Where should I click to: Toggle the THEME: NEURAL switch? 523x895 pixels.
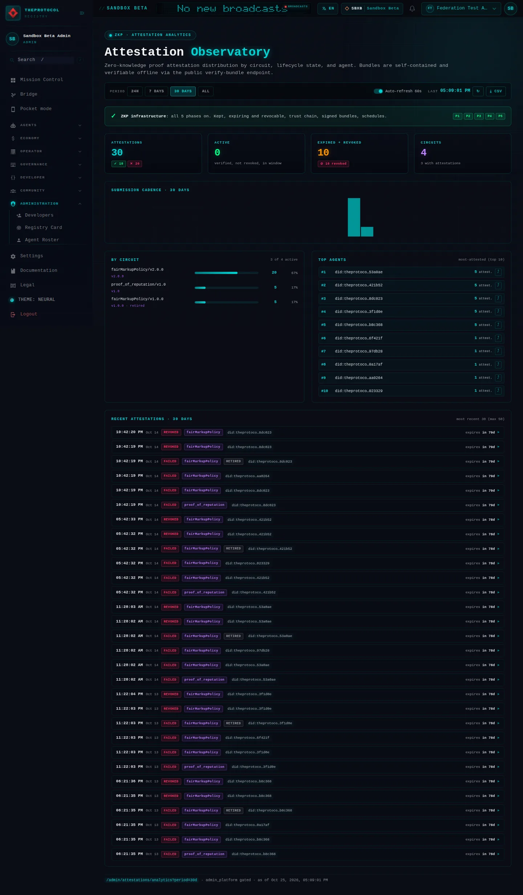pyautogui.click(x=12, y=300)
